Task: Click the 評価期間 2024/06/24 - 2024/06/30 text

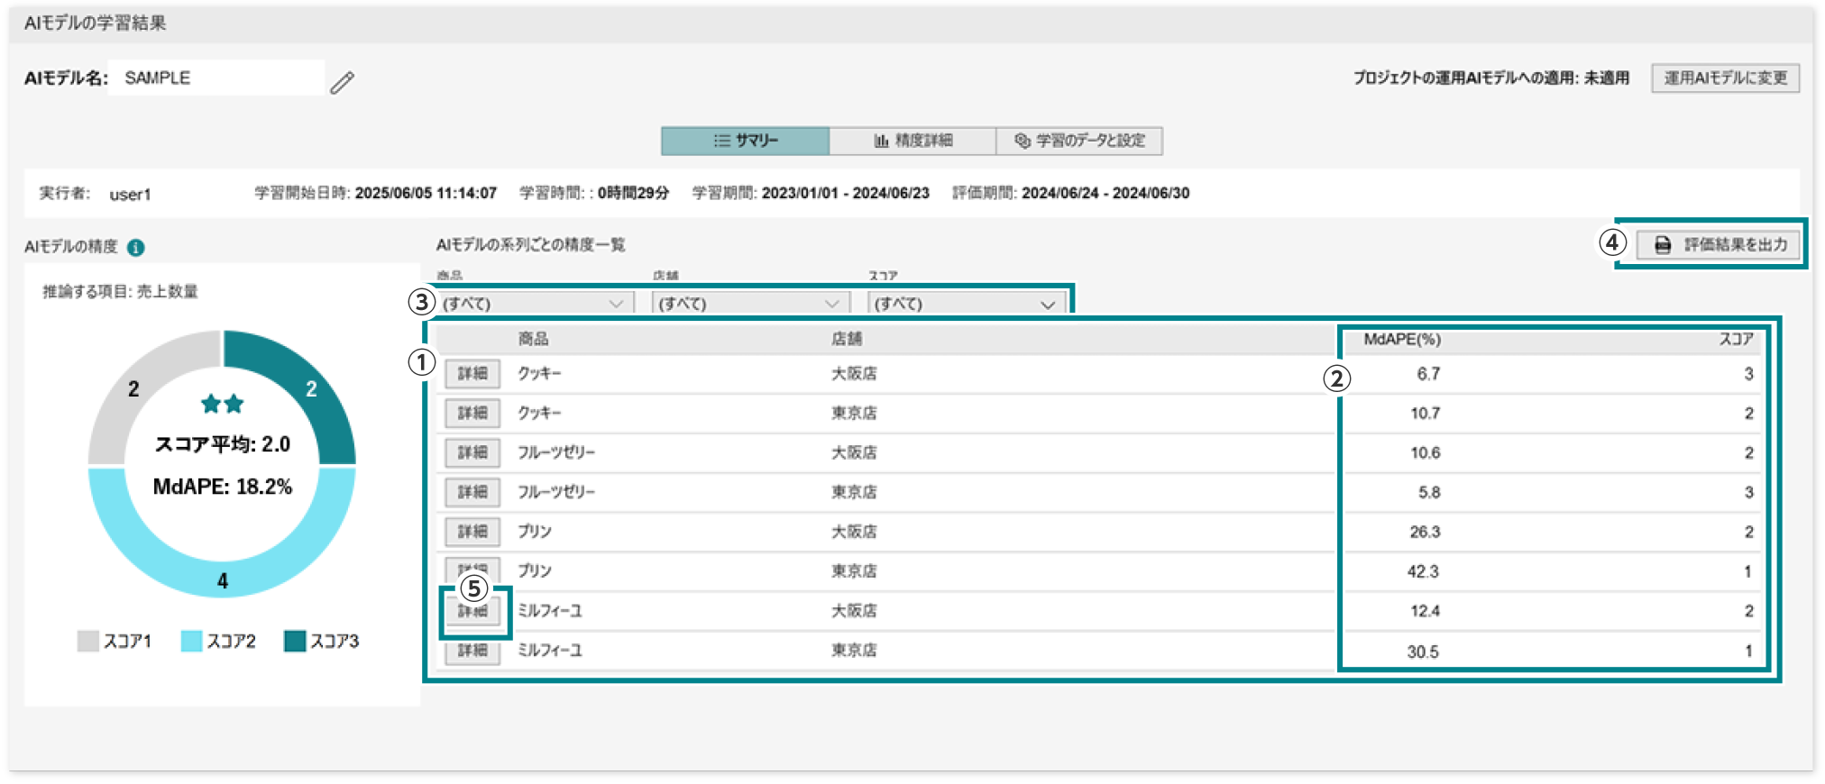Action: [1071, 194]
